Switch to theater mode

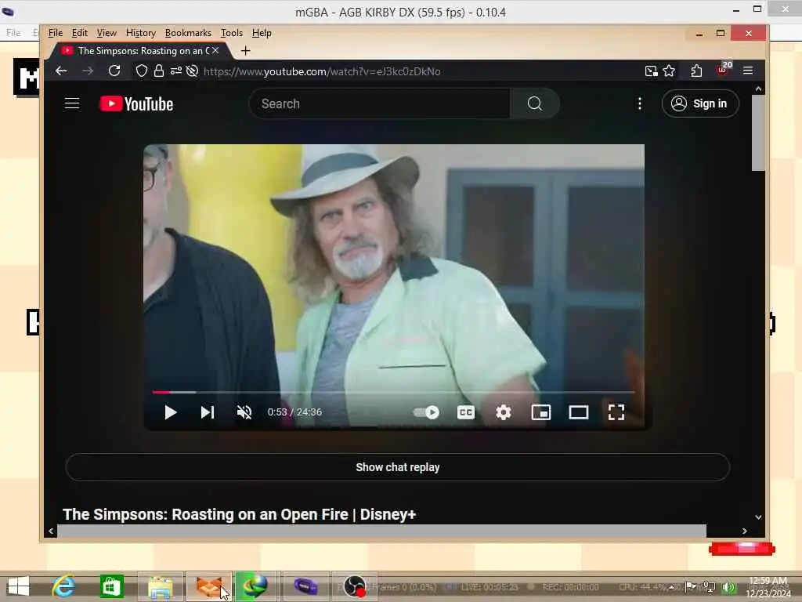point(579,412)
